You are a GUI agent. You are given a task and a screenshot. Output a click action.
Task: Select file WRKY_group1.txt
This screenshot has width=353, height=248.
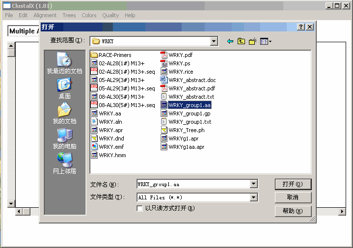(186, 122)
